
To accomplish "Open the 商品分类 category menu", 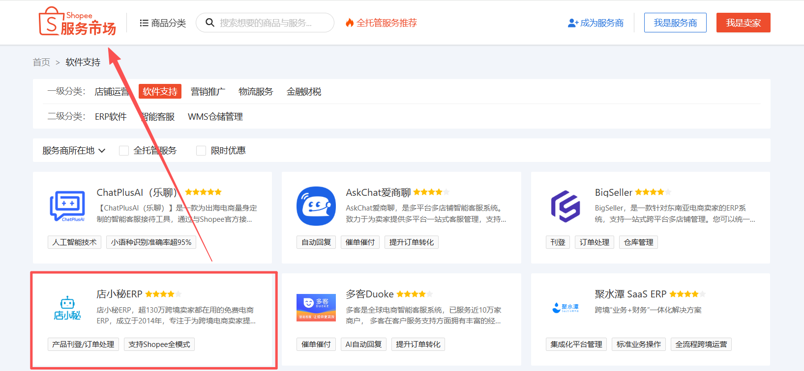I will pyautogui.click(x=163, y=23).
